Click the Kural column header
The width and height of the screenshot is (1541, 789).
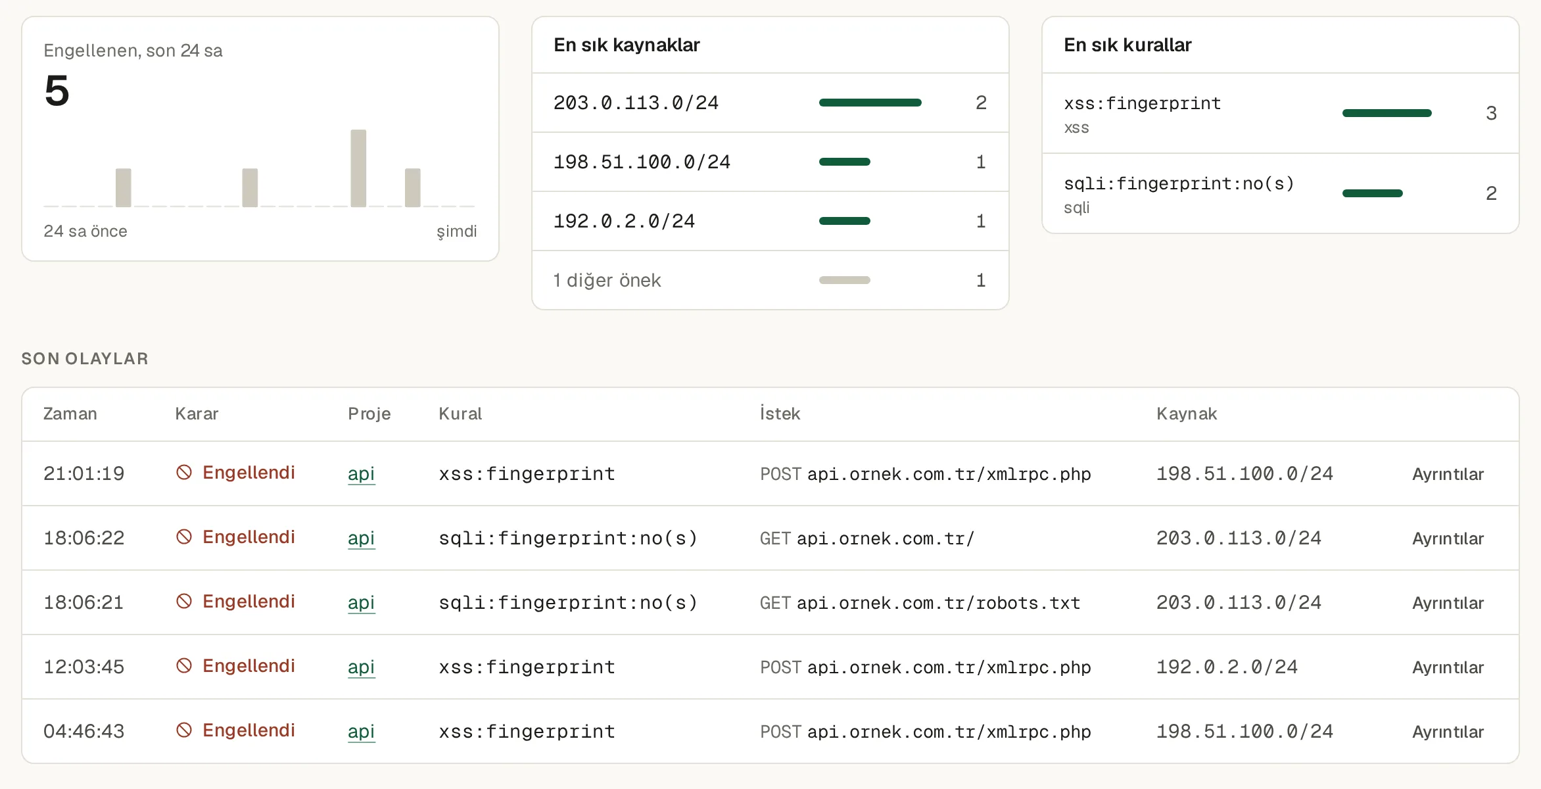click(x=460, y=414)
